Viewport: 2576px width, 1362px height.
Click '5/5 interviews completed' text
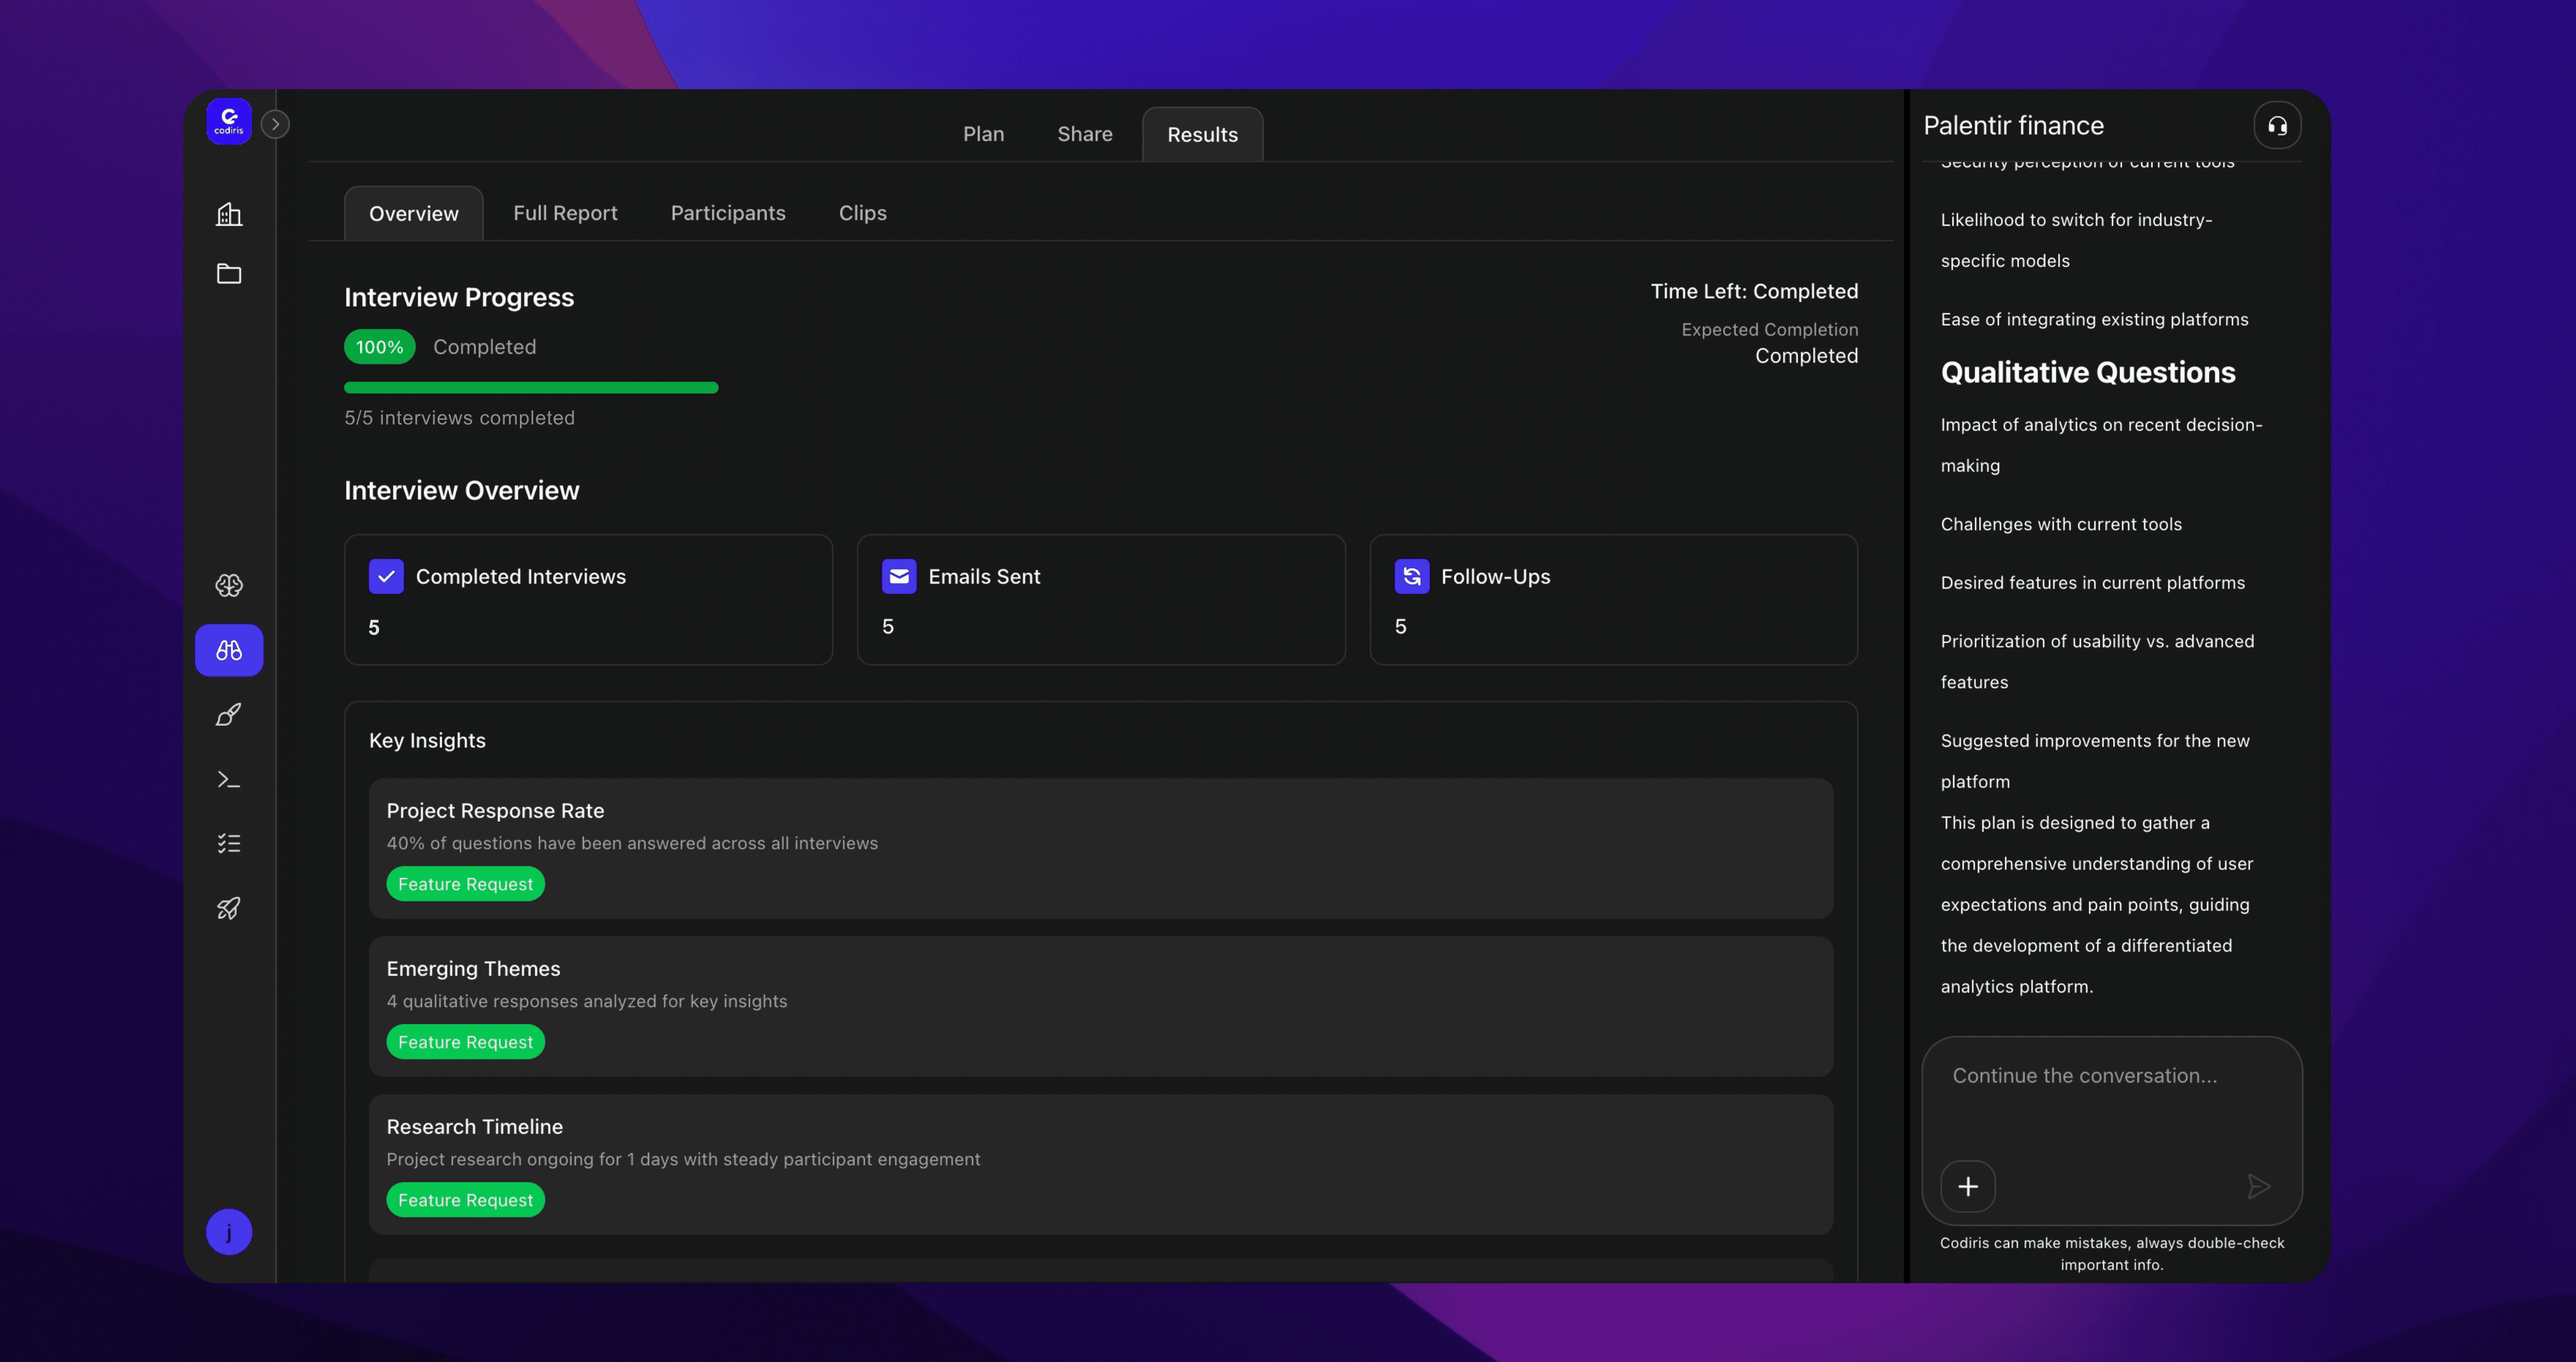(x=459, y=418)
